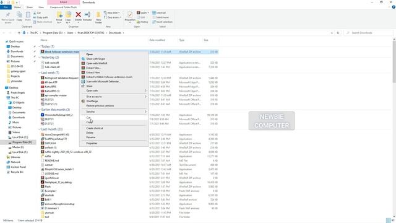396x223 pixels.
Task: Open the Easy access dropdown
Action: click(113, 17)
